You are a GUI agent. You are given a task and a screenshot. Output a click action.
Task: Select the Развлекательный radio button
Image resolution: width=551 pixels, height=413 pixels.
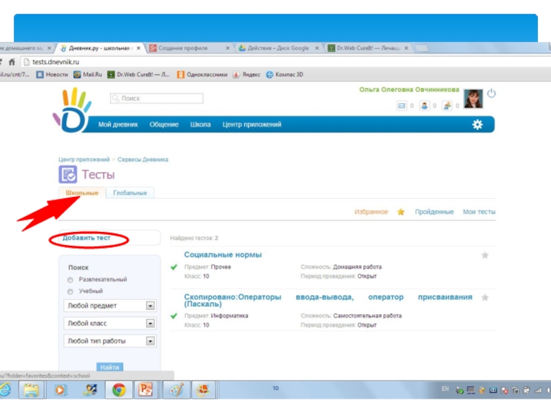(x=70, y=280)
